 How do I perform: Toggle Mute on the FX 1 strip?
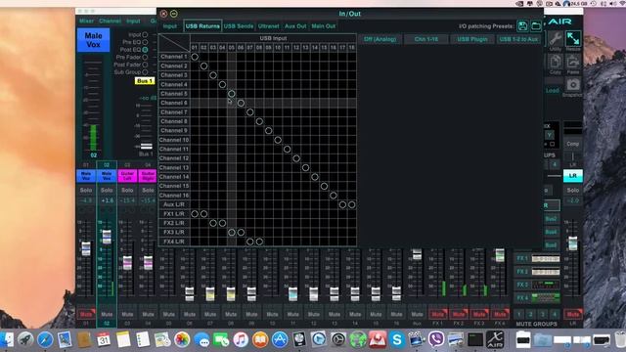point(438,314)
